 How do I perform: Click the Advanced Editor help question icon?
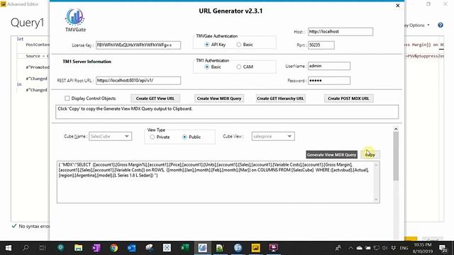tap(441, 25)
